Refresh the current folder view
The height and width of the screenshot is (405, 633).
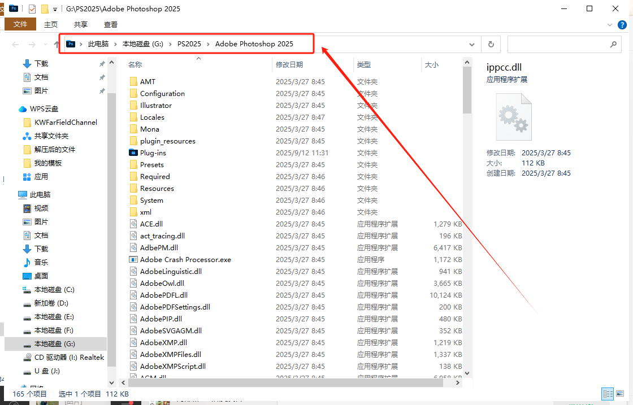[x=491, y=45]
